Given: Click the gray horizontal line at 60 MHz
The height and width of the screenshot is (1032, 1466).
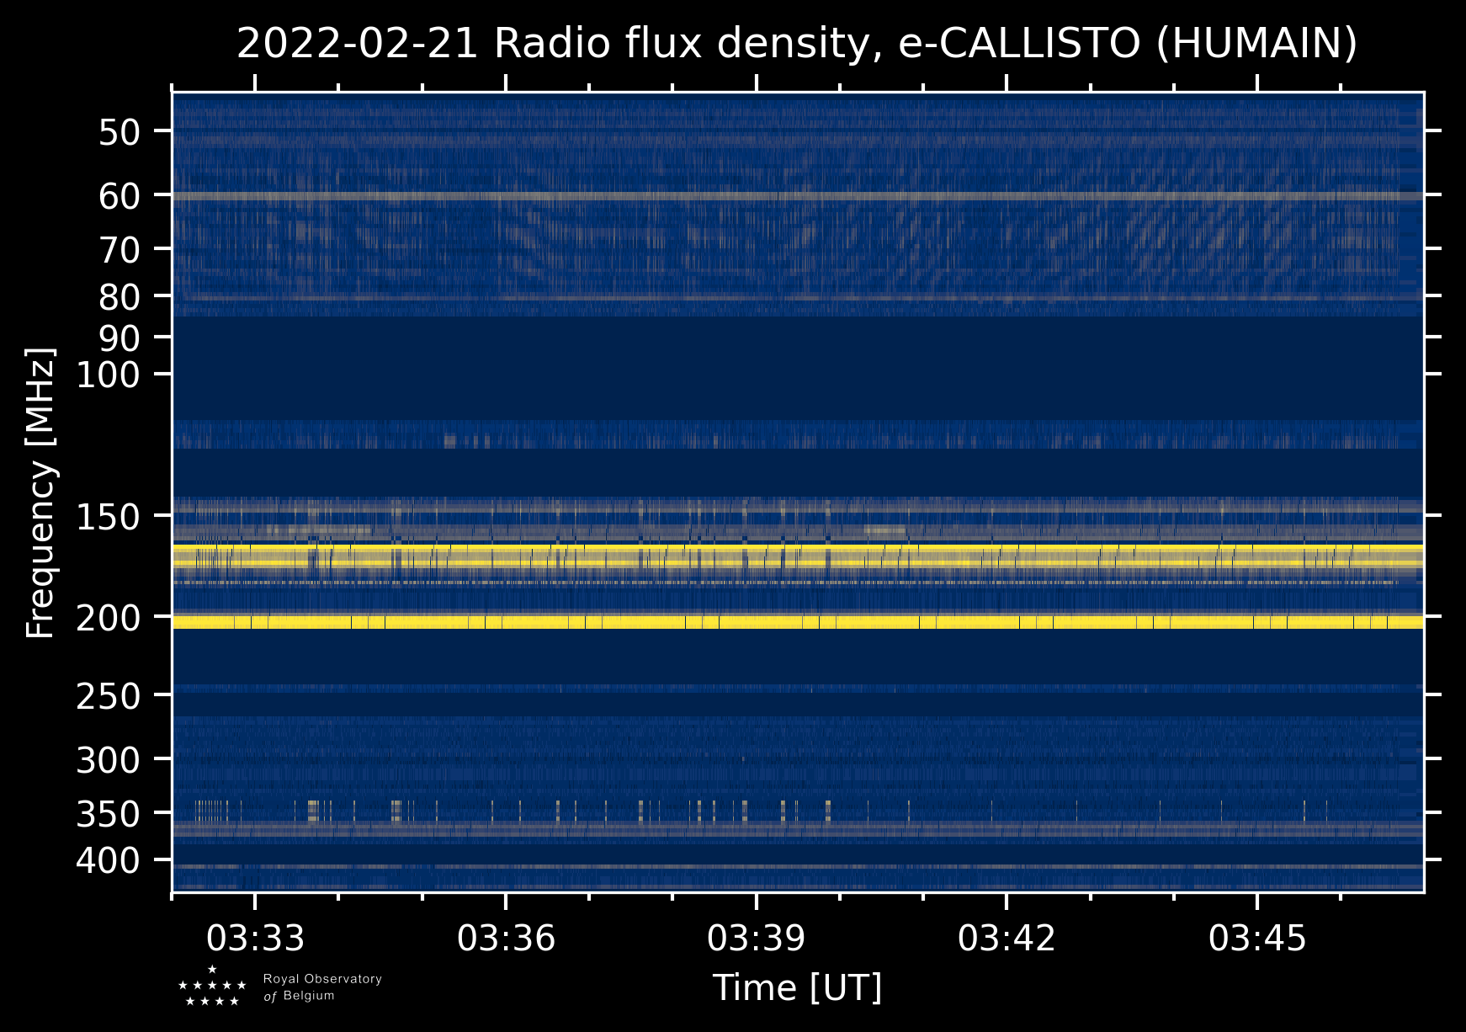Looking at the screenshot, I should 796,196.
